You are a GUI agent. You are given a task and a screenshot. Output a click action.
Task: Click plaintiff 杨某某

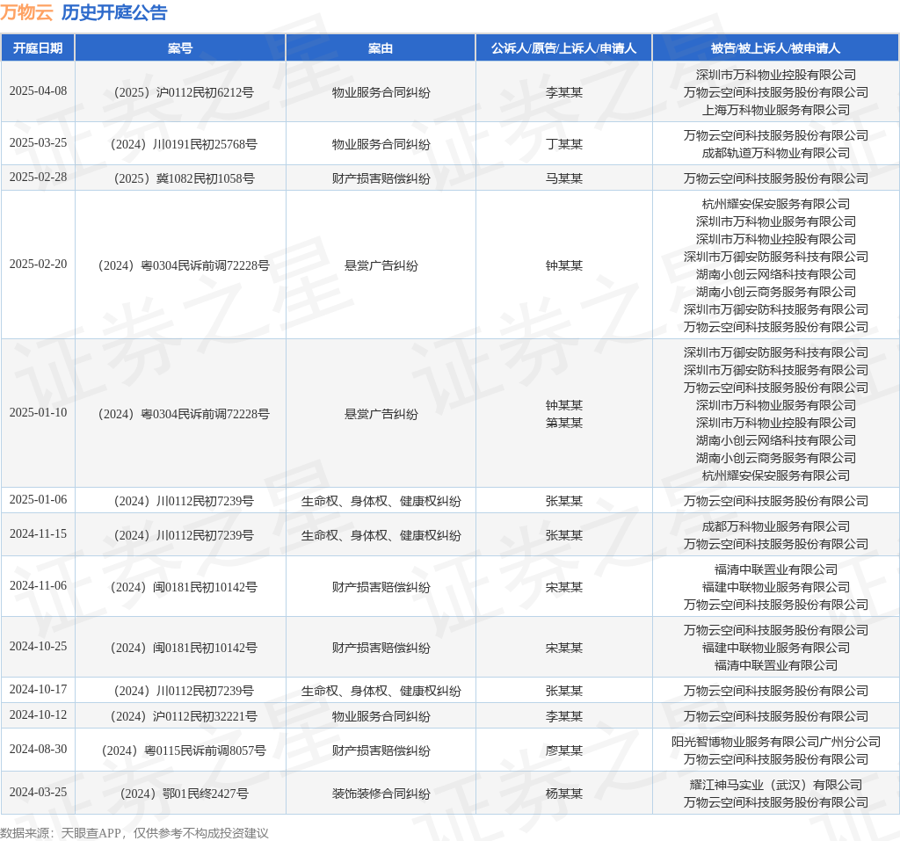(x=563, y=794)
